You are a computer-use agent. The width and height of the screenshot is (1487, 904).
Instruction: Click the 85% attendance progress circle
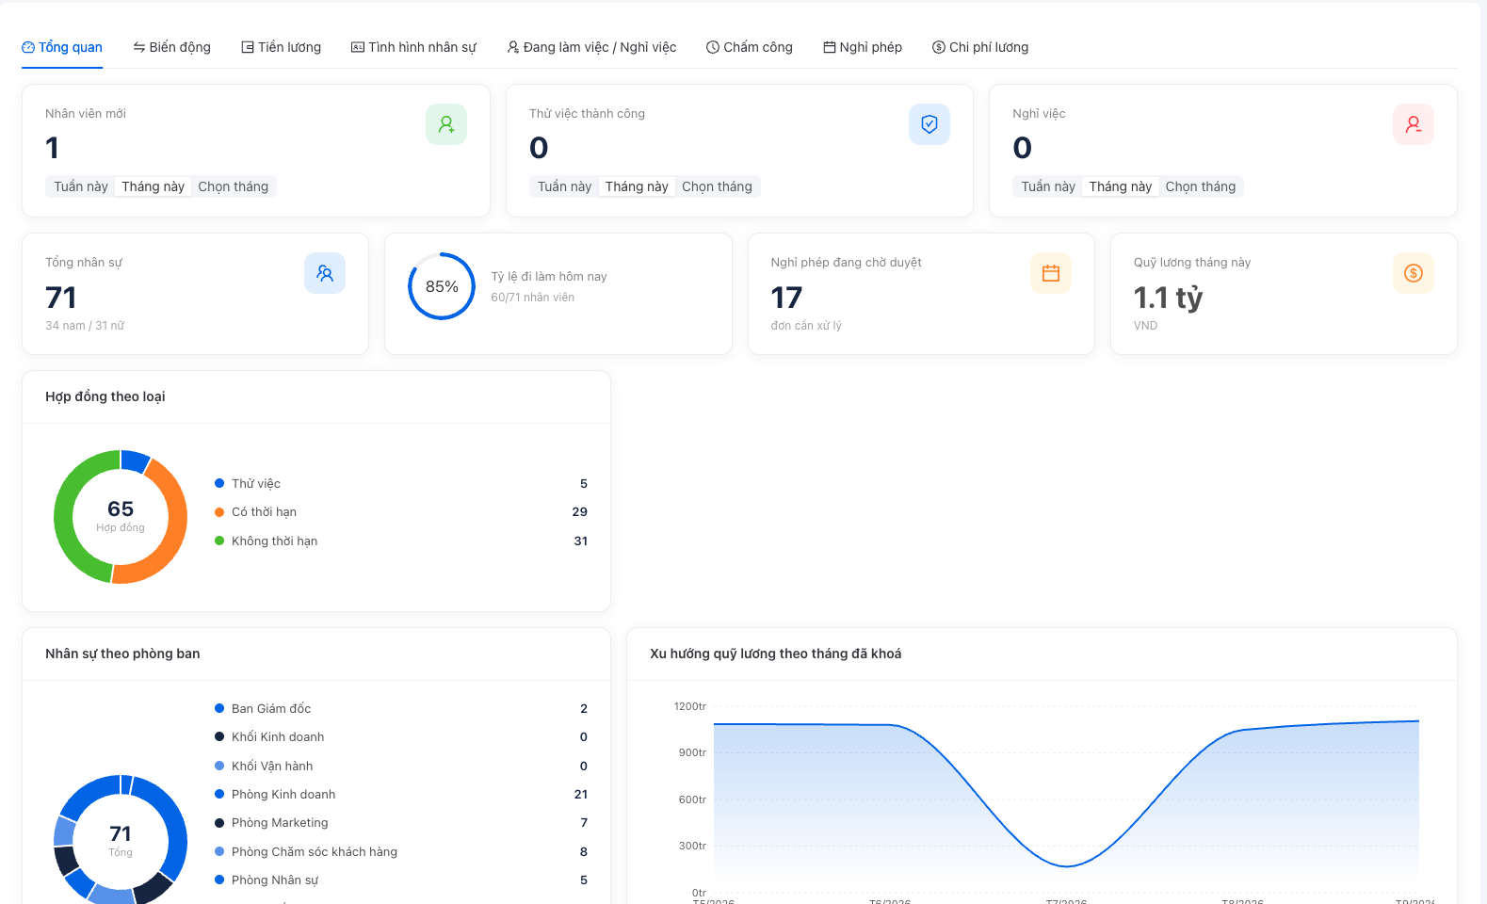(442, 286)
